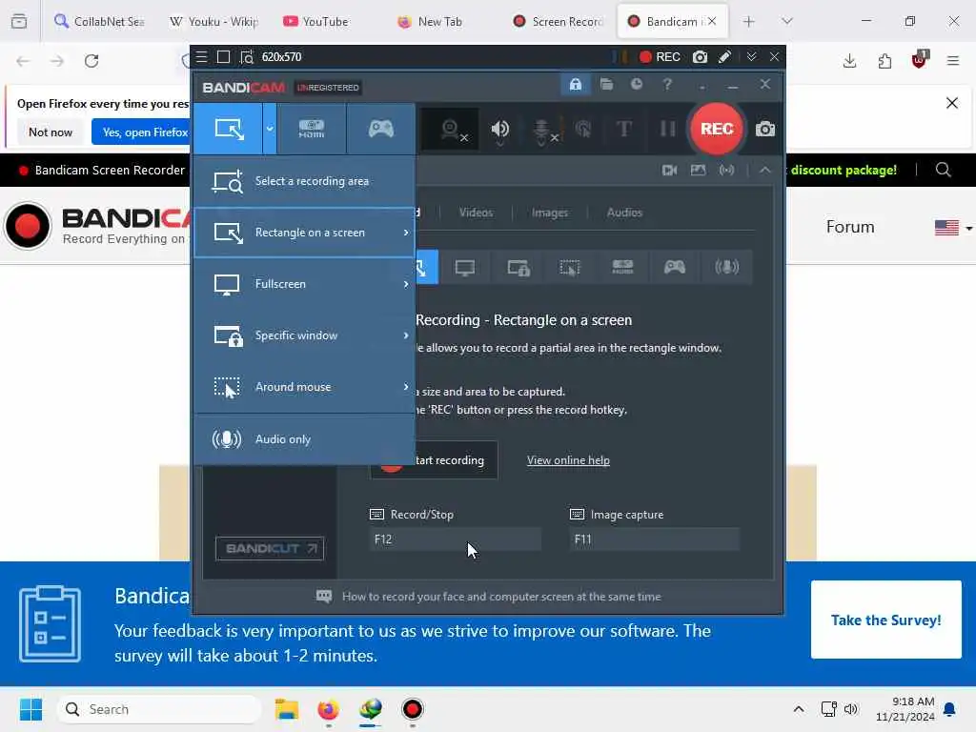Click the pause recording button
This screenshot has height=732, width=976.
tap(667, 129)
